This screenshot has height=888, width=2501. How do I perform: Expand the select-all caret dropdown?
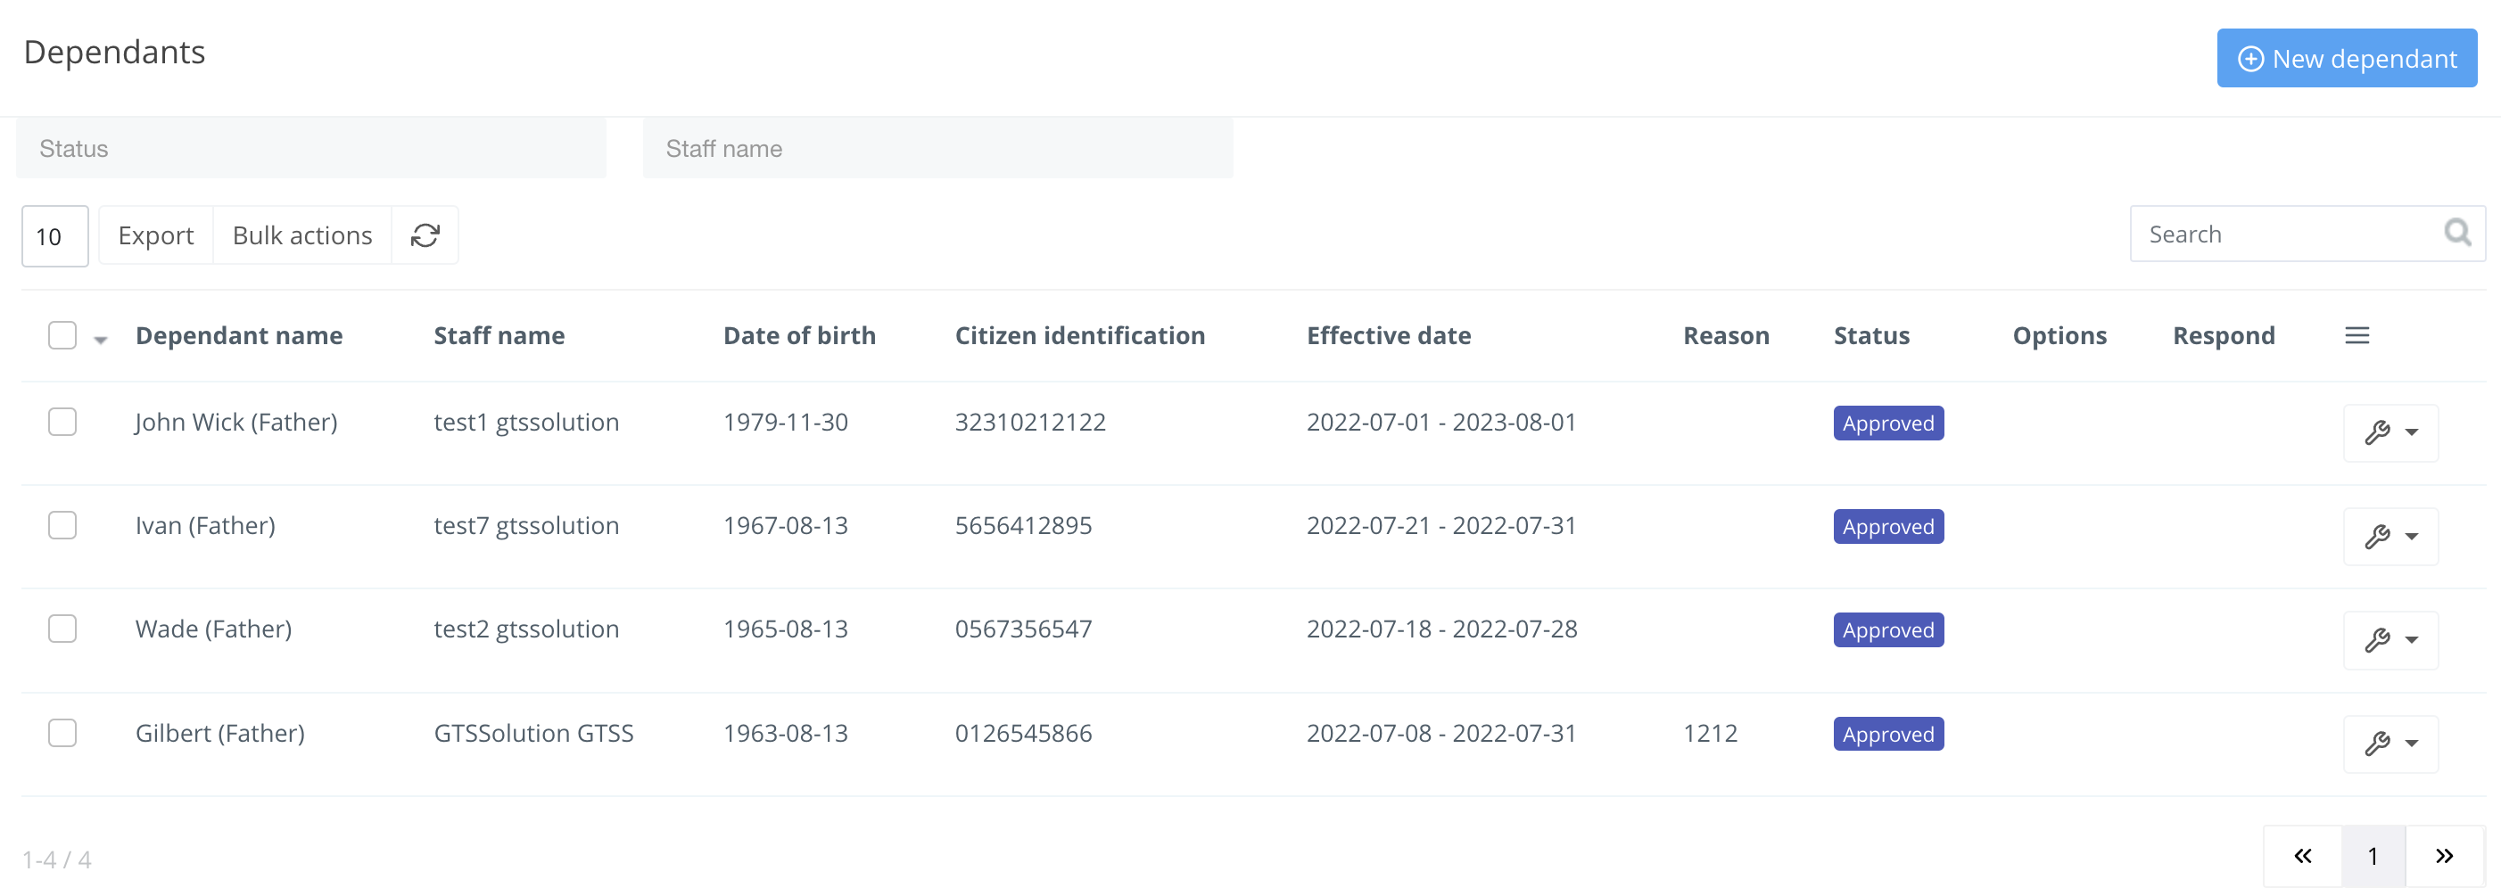100,340
